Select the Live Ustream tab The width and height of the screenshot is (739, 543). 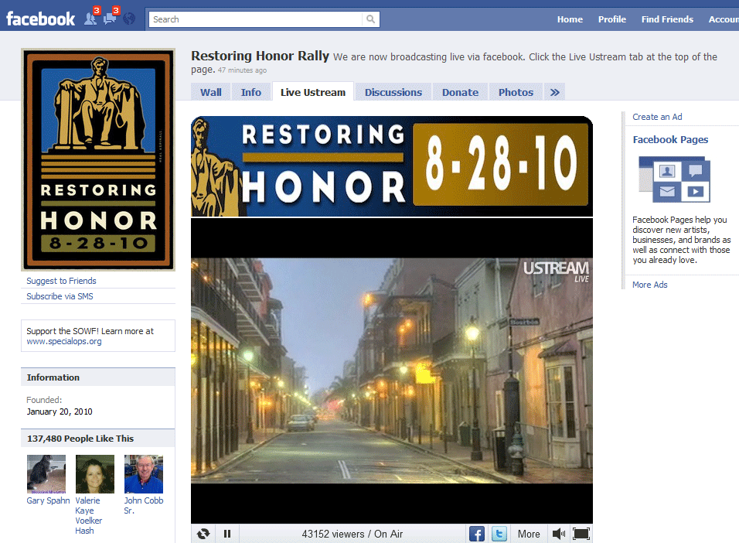(313, 92)
